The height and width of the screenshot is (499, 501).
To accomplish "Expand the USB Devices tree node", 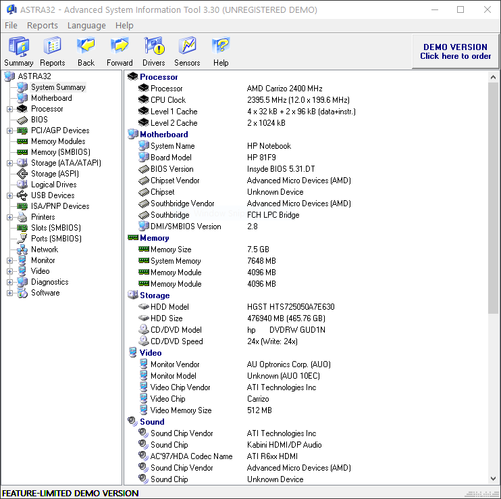I will 10,195.
